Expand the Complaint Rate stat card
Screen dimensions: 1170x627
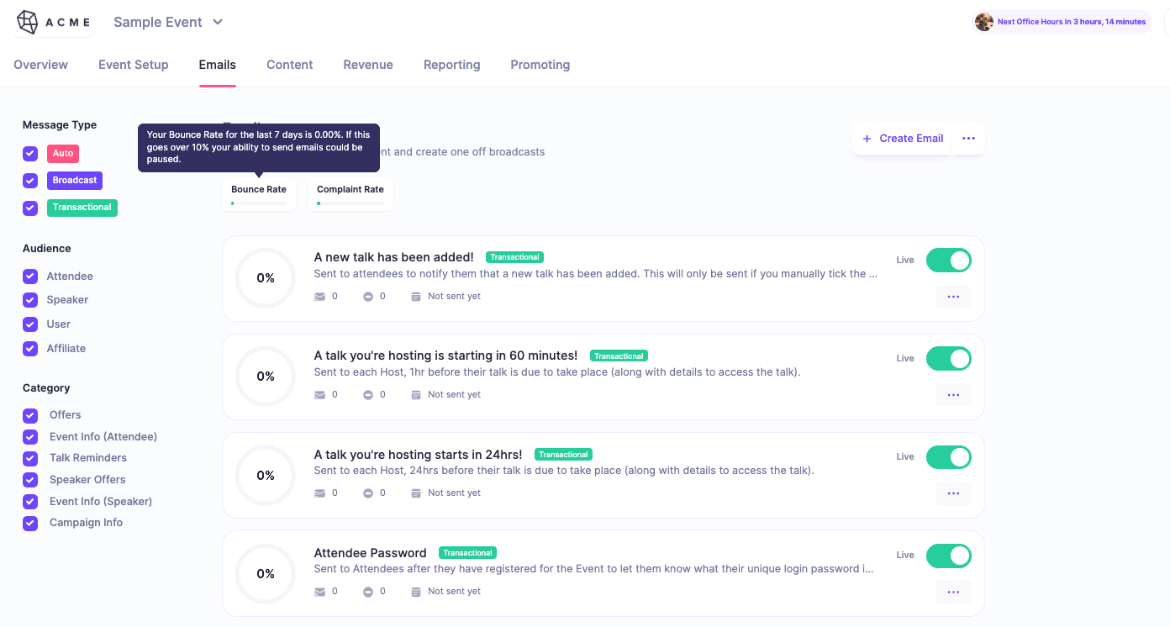click(350, 194)
